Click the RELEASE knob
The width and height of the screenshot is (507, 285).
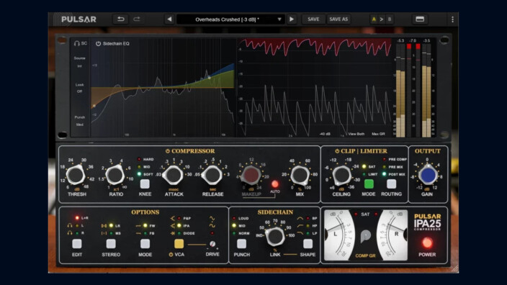(212, 175)
